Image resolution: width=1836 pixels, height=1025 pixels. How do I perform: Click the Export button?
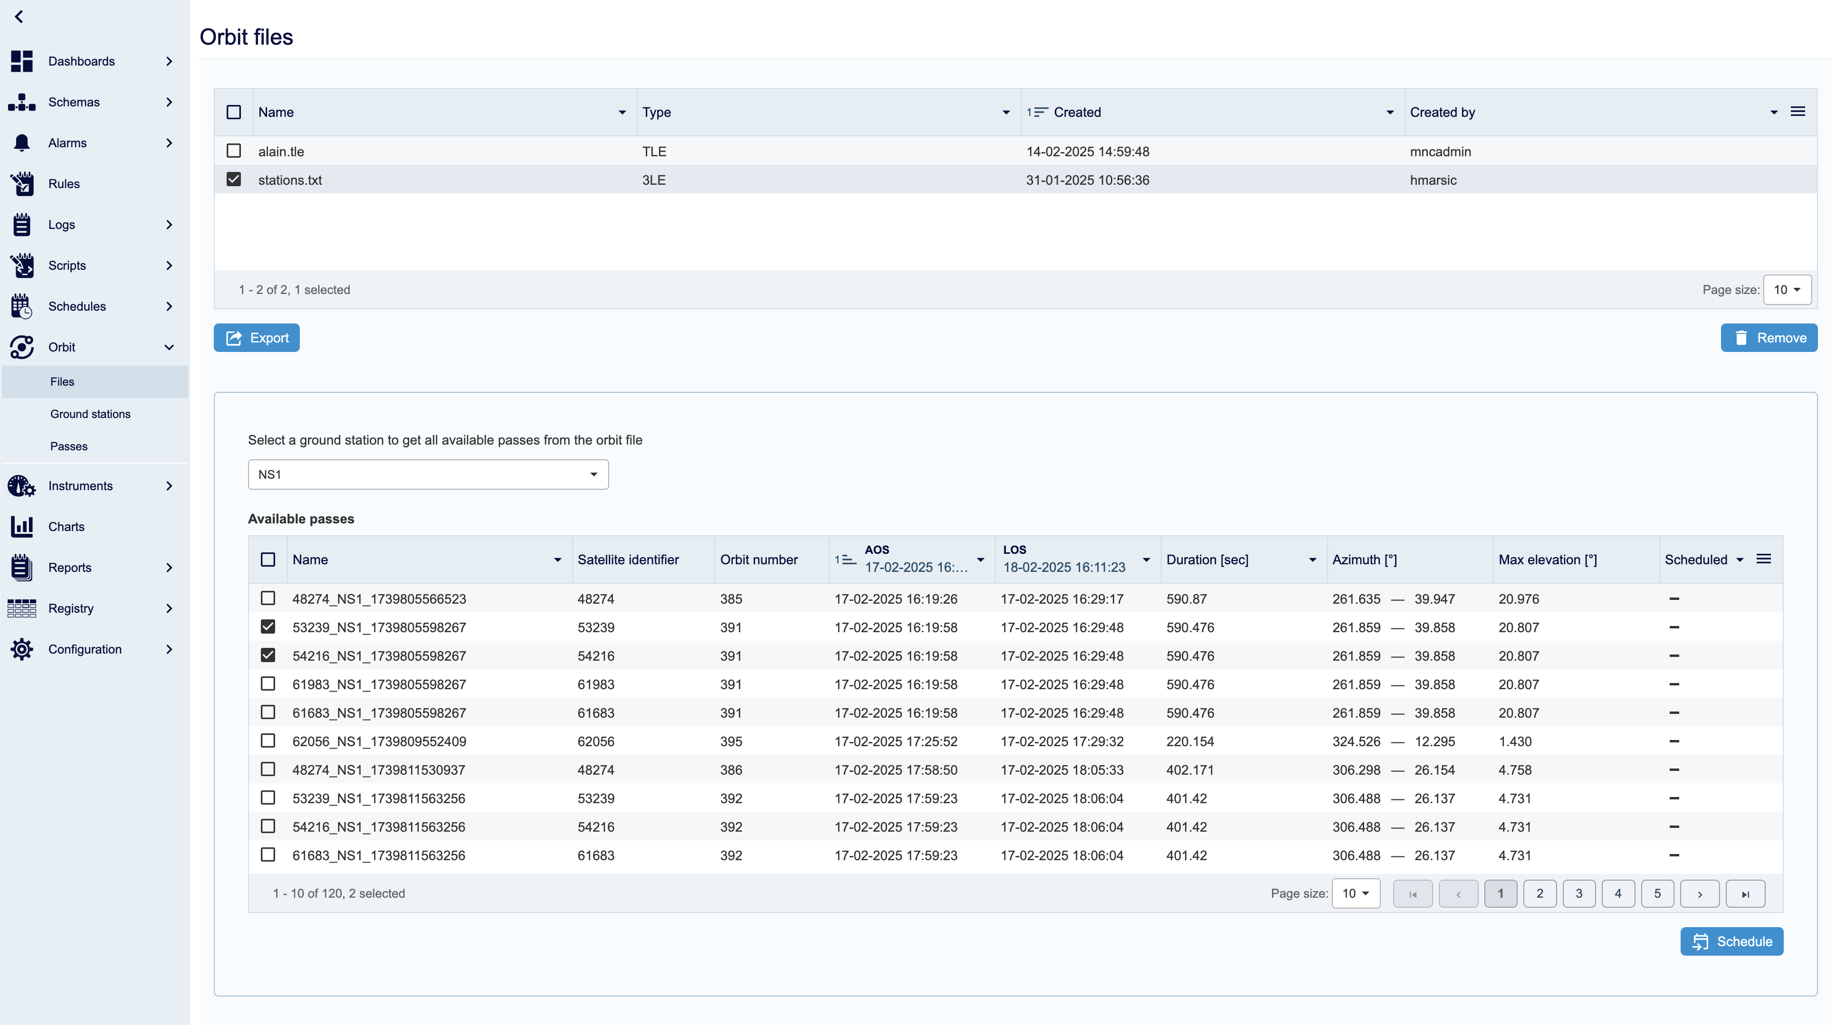pyautogui.click(x=257, y=338)
